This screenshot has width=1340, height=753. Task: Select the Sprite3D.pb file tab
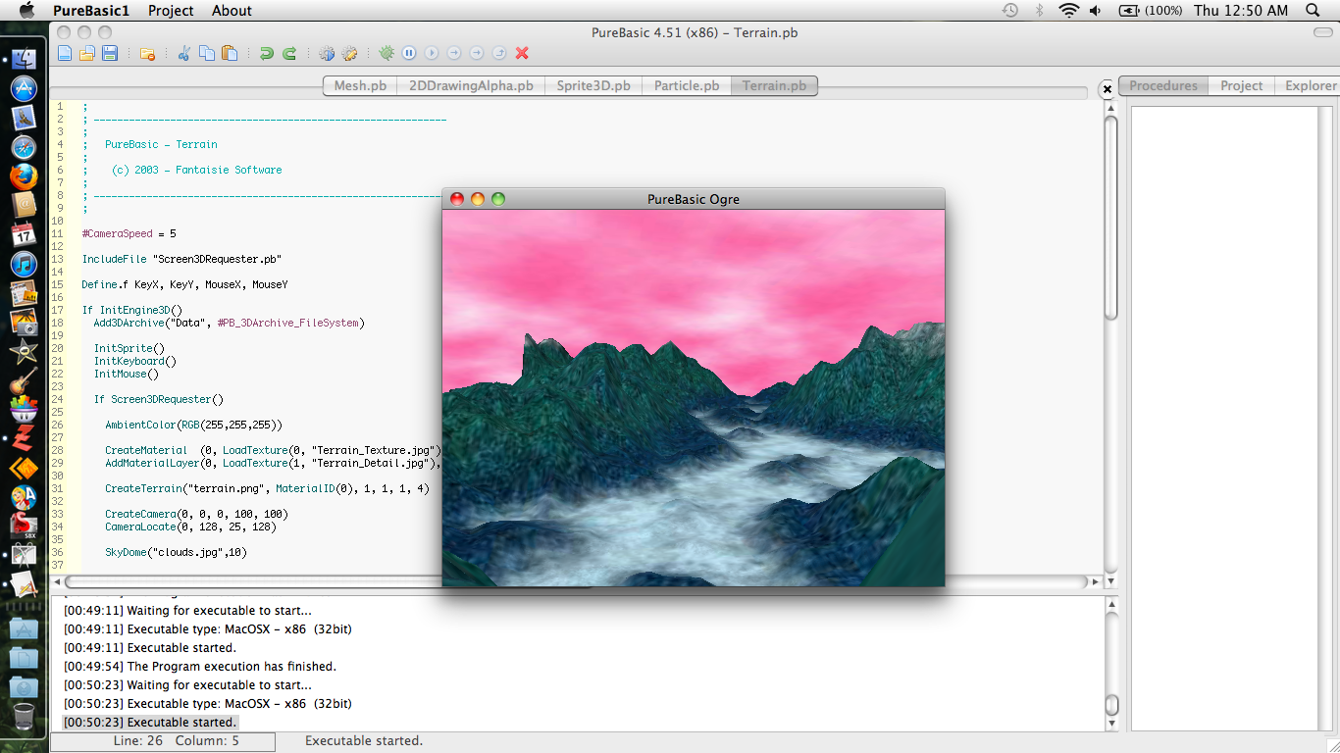(x=593, y=85)
